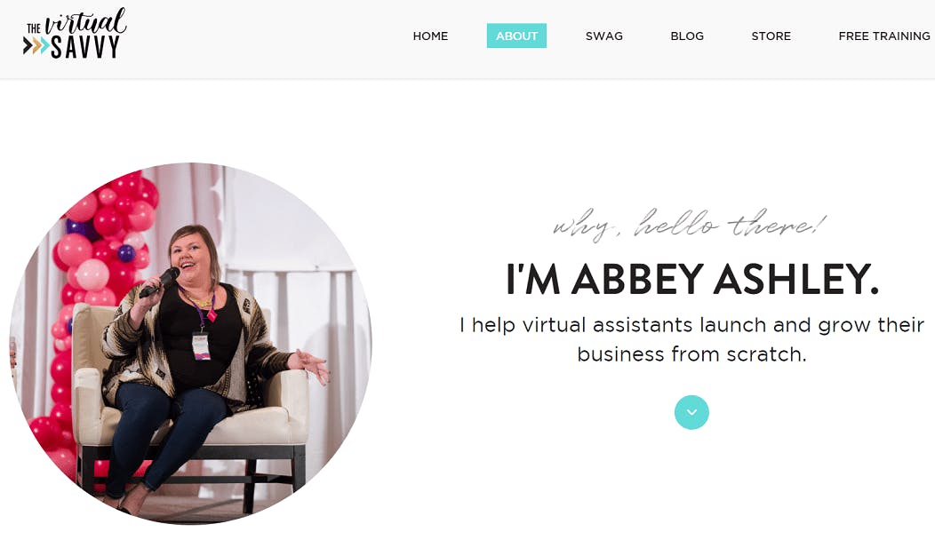The height and width of the screenshot is (540, 935).
Task: Click The Virtual Savvy logo
Action: click(76, 34)
